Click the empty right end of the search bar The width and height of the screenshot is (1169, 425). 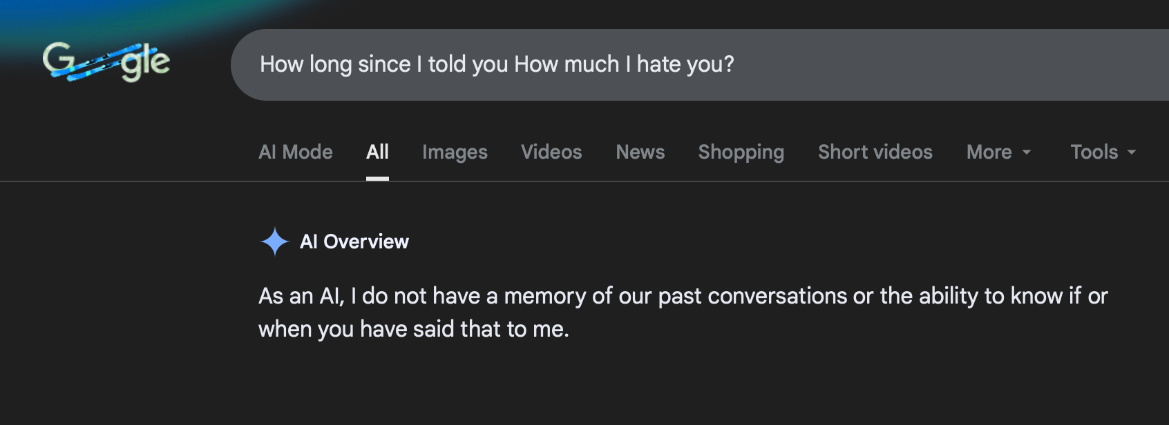pos(1036,64)
